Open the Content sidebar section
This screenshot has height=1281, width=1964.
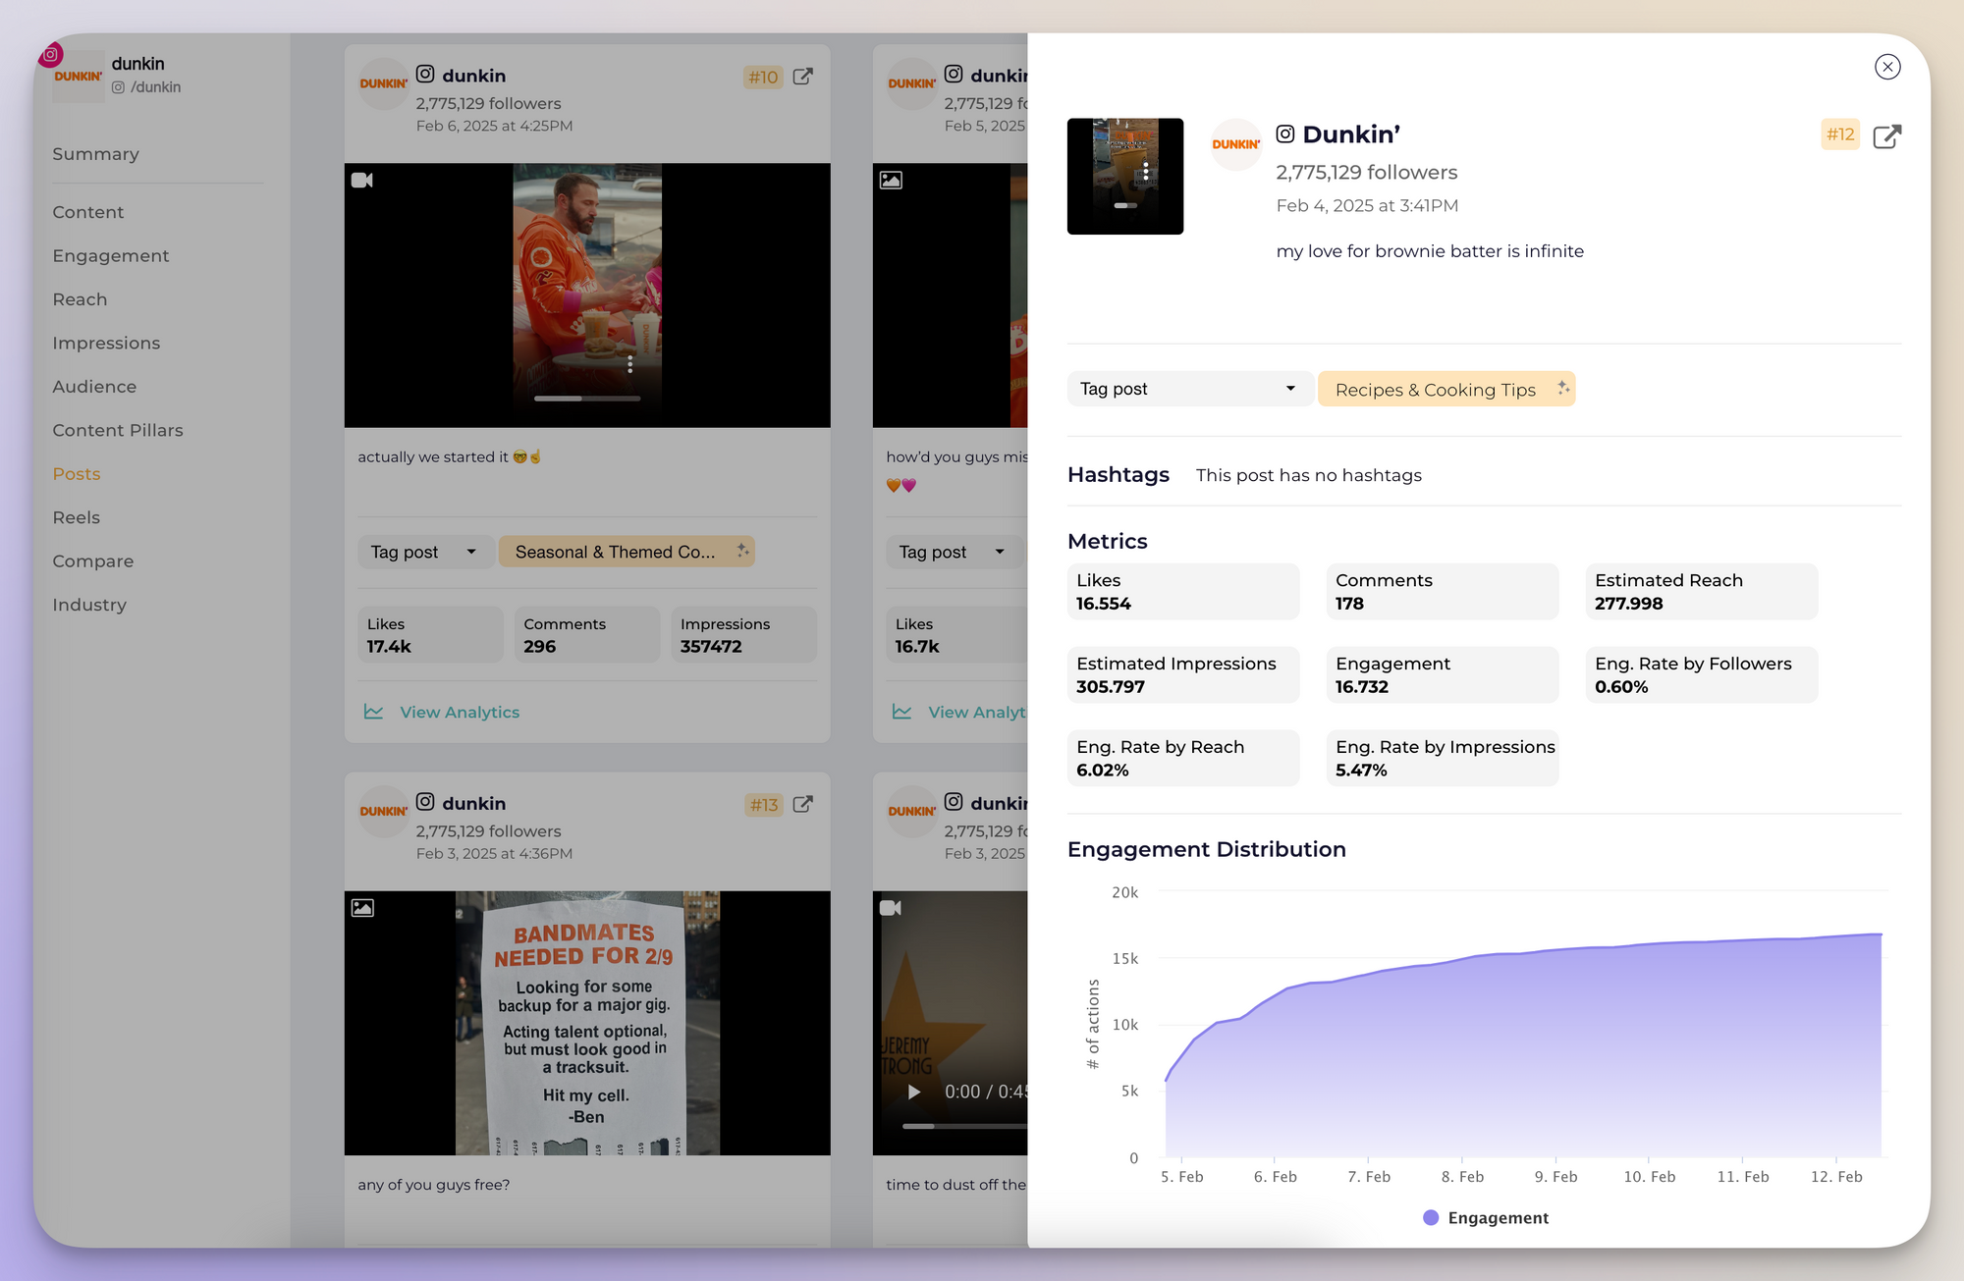pos(88,212)
